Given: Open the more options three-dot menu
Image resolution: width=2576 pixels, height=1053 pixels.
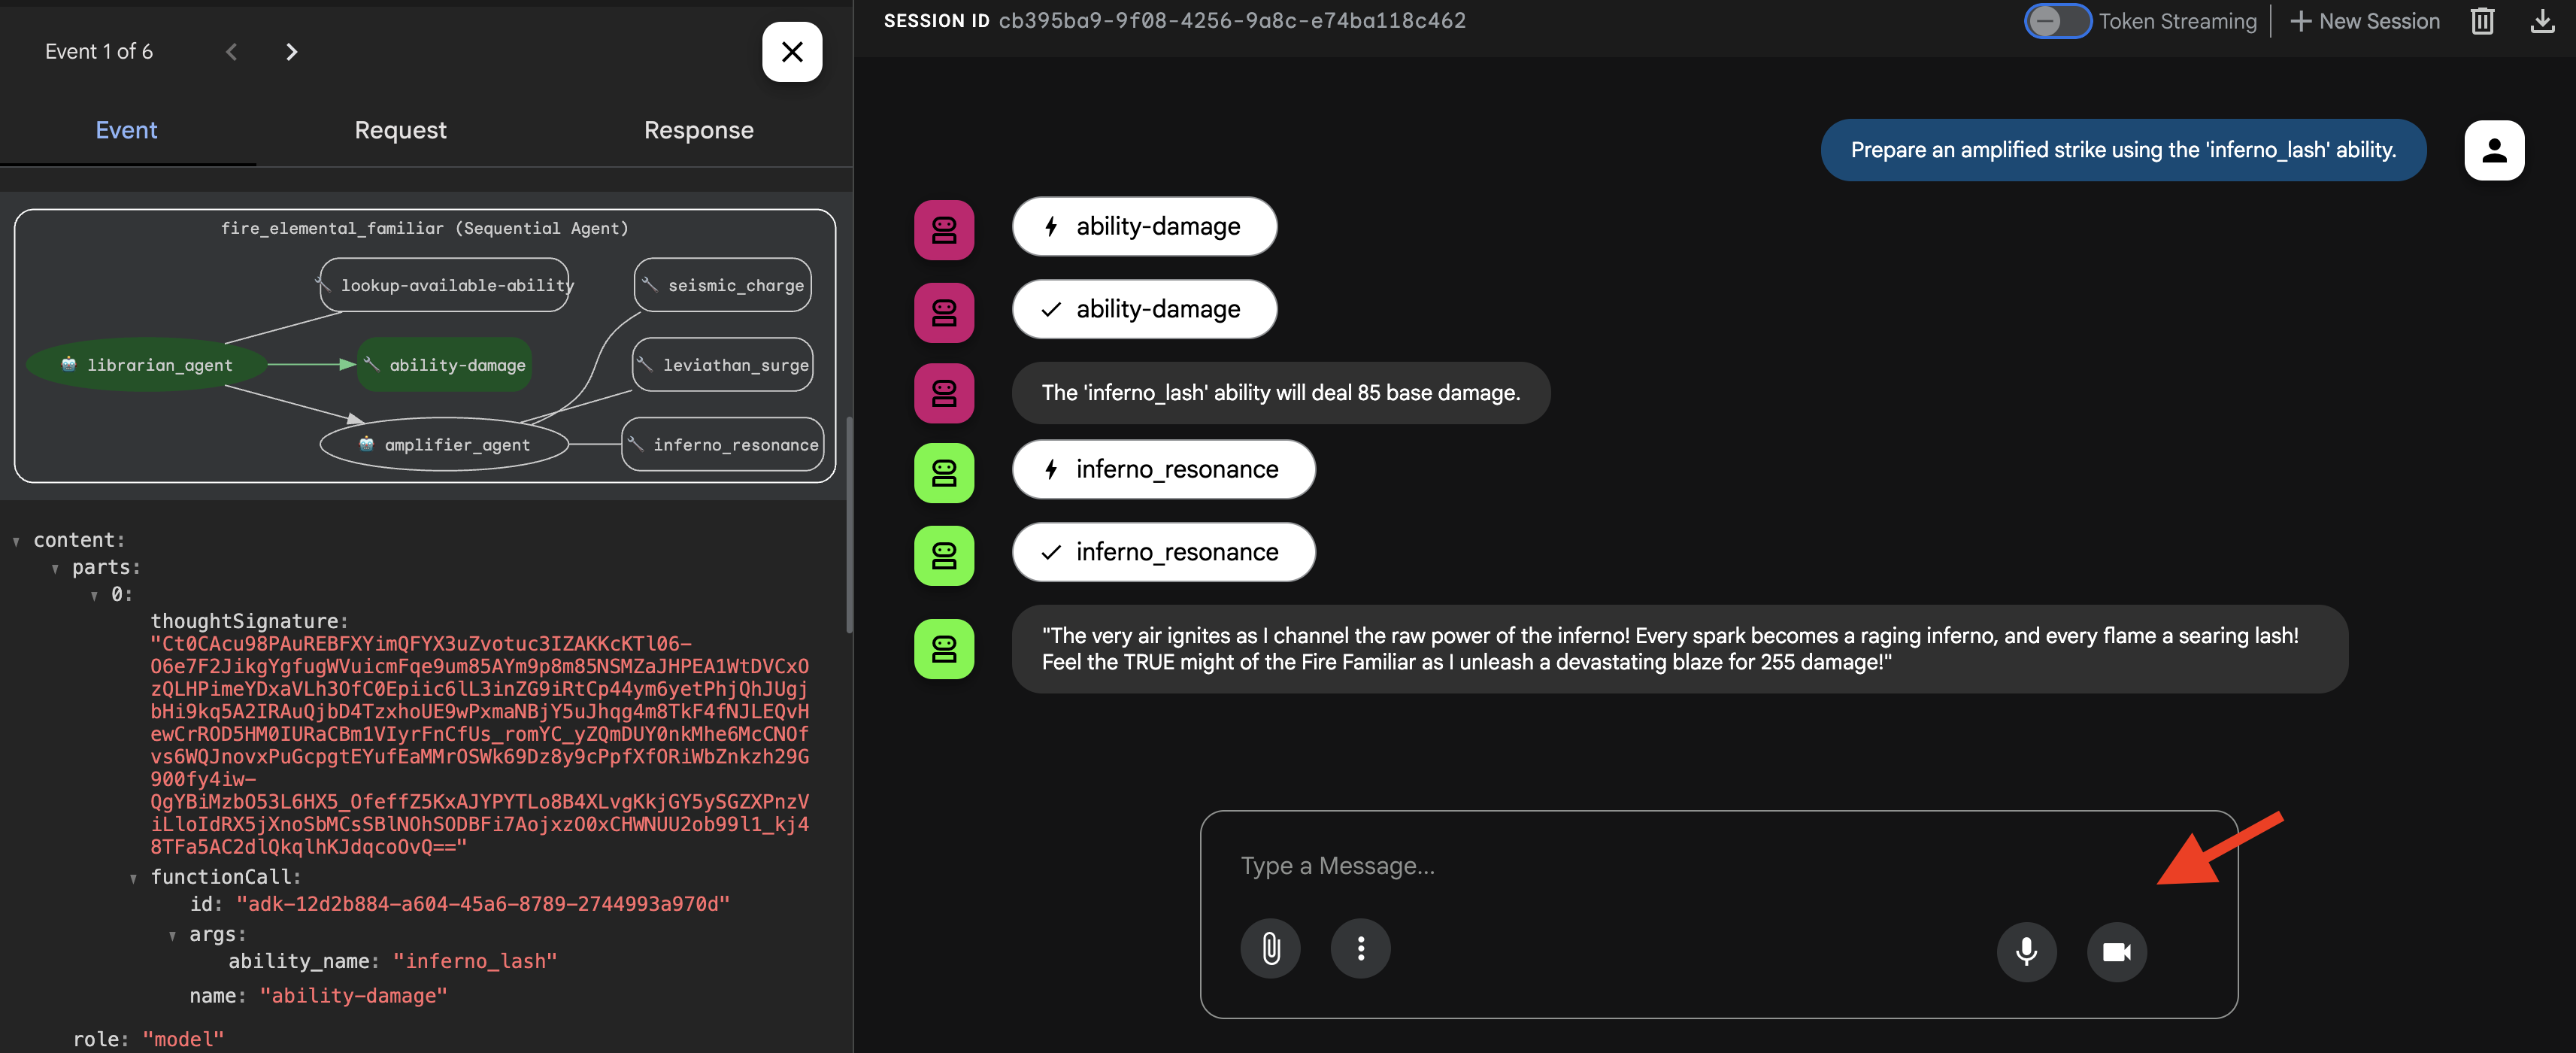Looking at the screenshot, I should tap(1360, 948).
